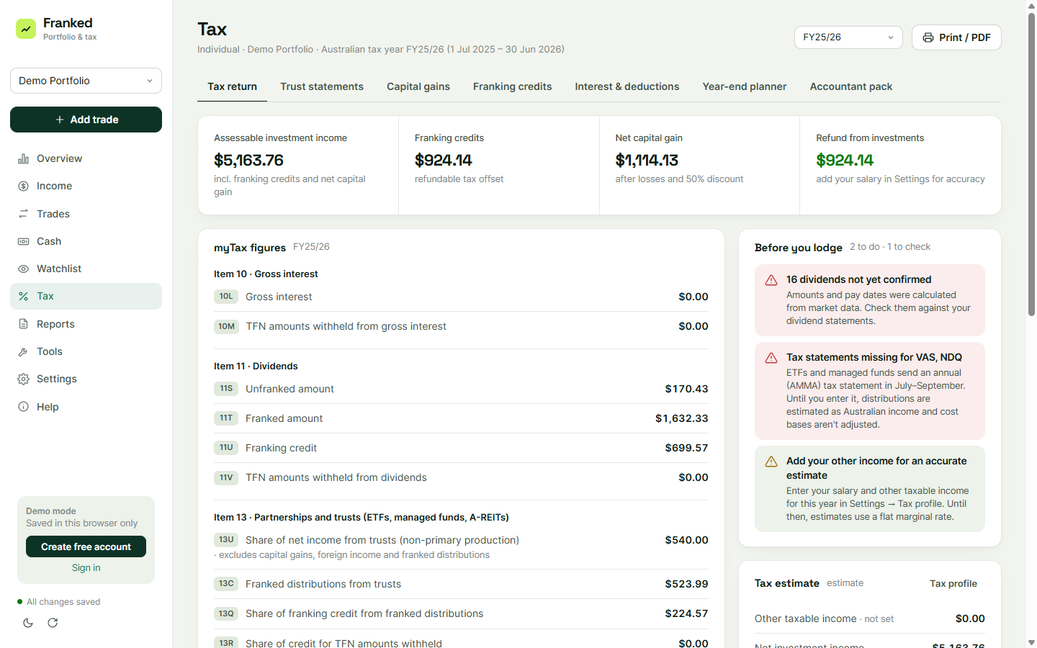Image resolution: width=1037 pixels, height=648 pixels.
Task: Click the Trades swap arrows icon
Action: click(24, 214)
